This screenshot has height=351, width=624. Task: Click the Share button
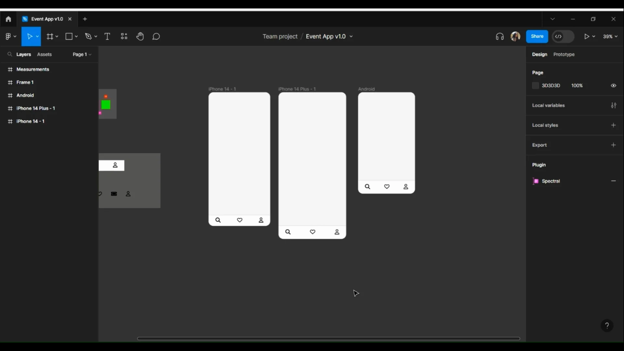[x=537, y=36]
